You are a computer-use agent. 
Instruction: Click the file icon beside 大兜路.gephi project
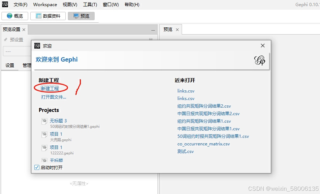pos(44,135)
